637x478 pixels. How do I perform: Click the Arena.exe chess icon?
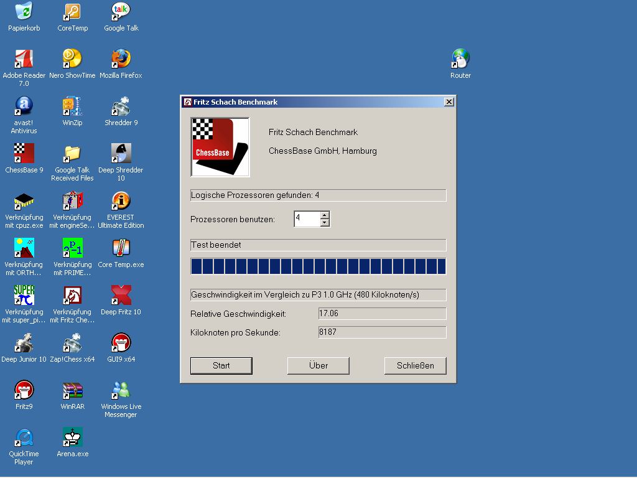pyautogui.click(x=72, y=437)
